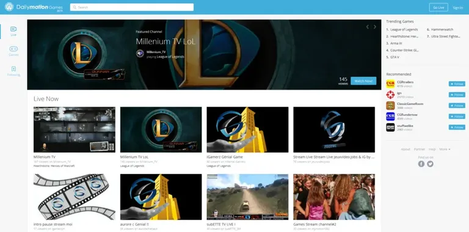This screenshot has width=469, height=232.
Task: Open the Help footer link
Action: click(432, 149)
